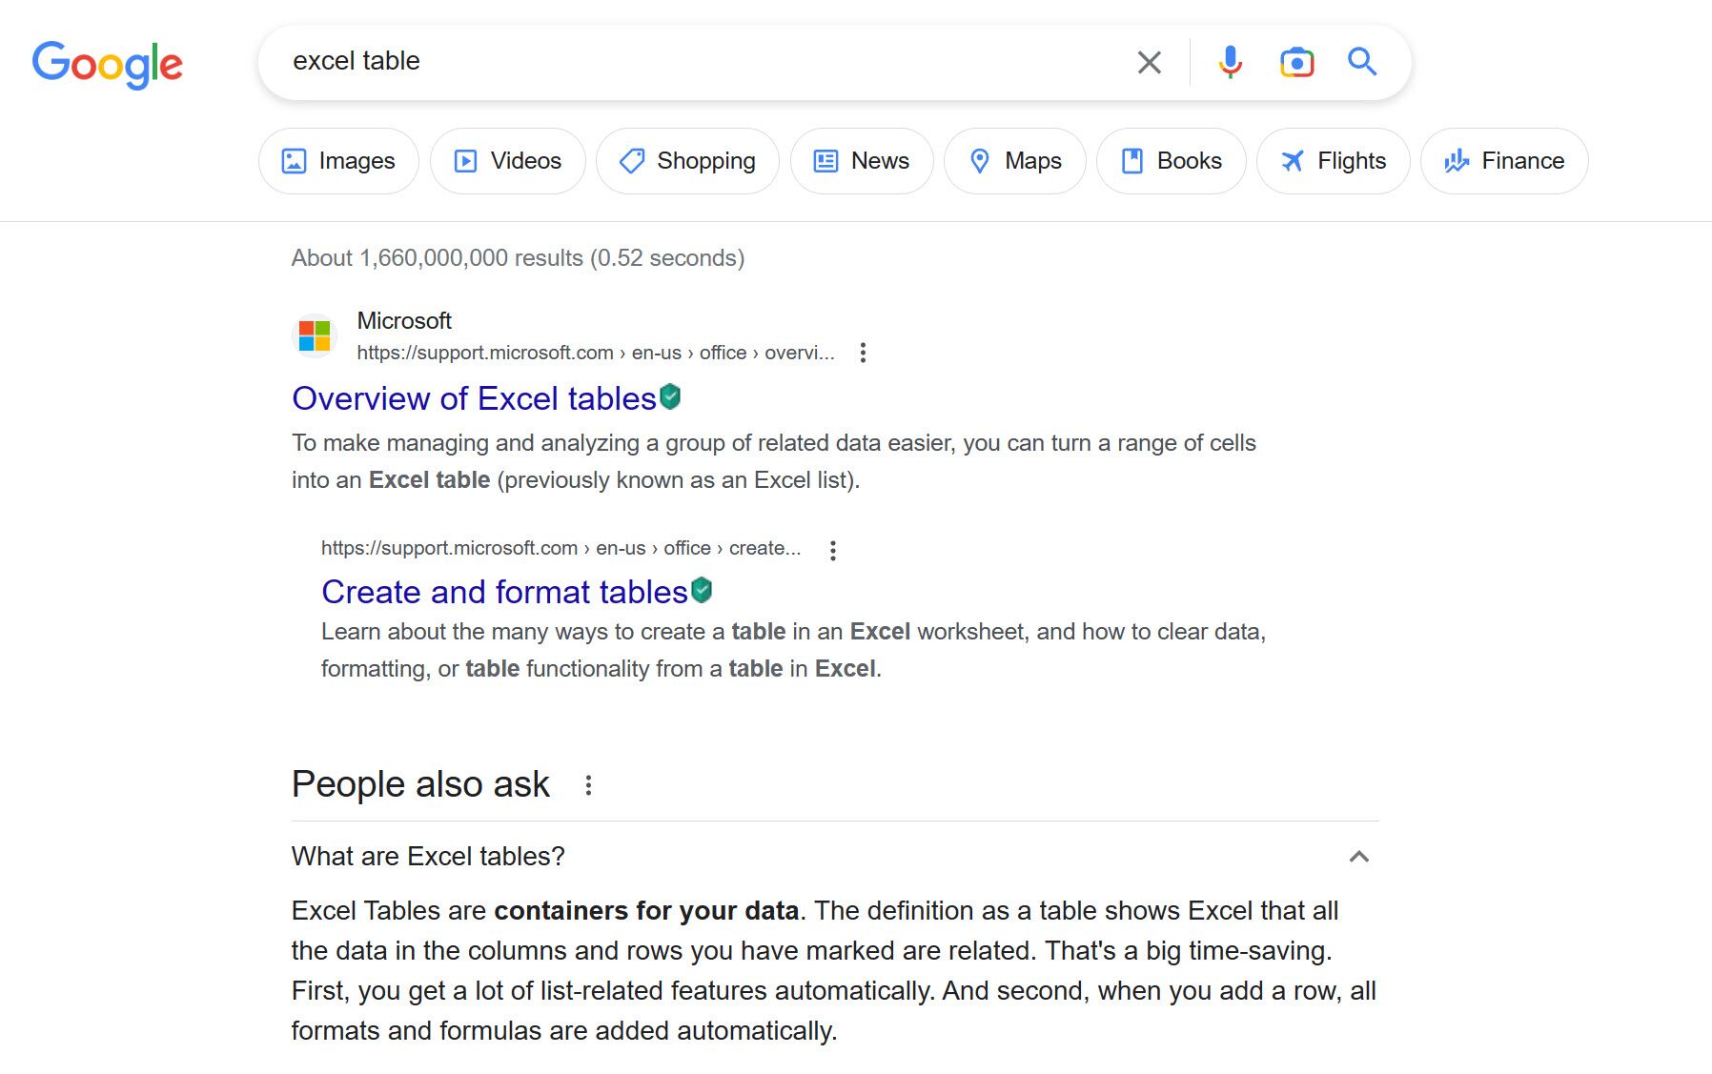This screenshot has height=1074, width=1712.
Task: Open options for 'Create and format tables' result
Action: (x=832, y=549)
